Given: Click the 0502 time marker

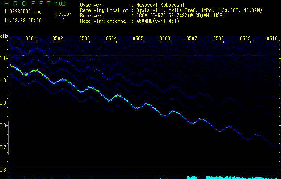Looking at the screenshot, I should (x=58, y=38).
